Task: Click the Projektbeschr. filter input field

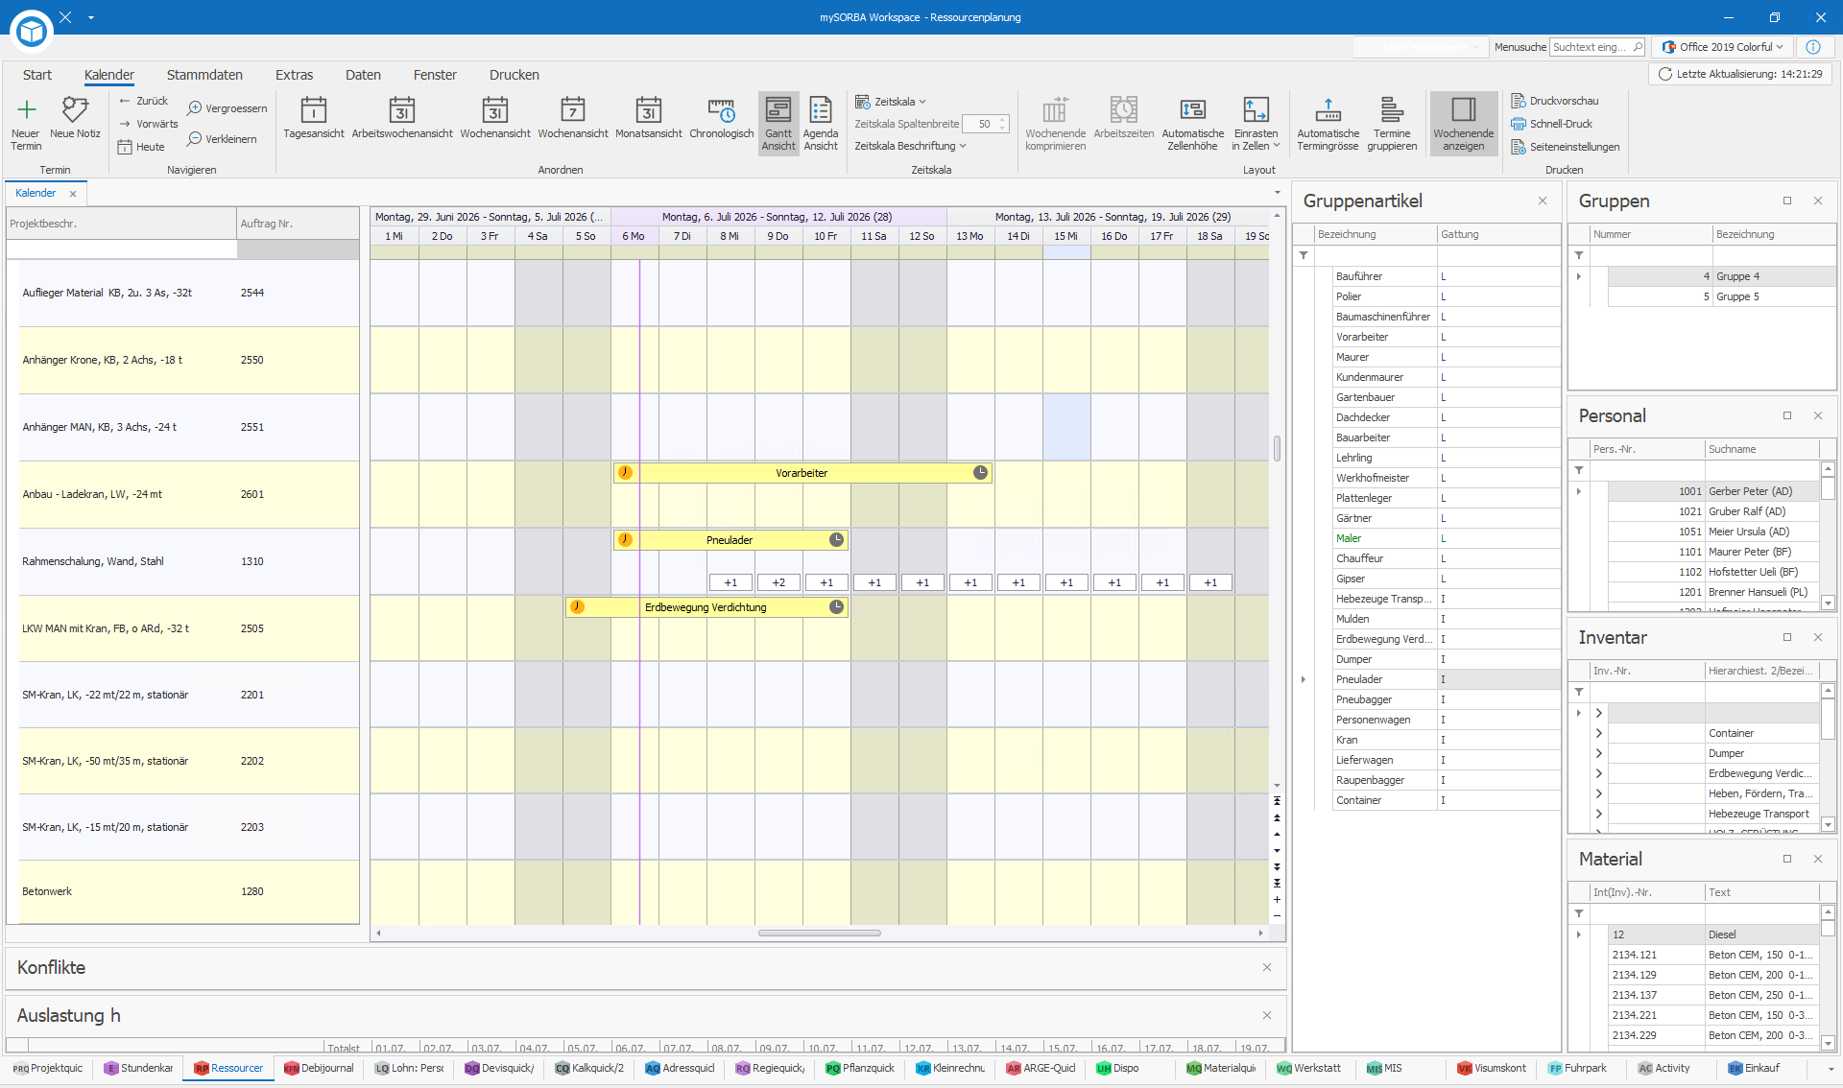Action: (x=121, y=249)
